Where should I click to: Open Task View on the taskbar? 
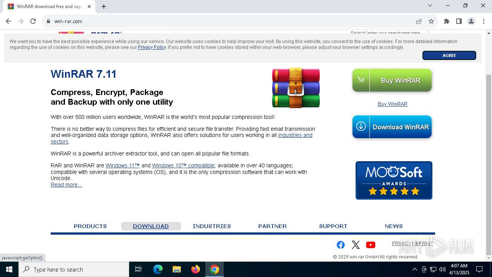pyautogui.click(x=138, y=269)
